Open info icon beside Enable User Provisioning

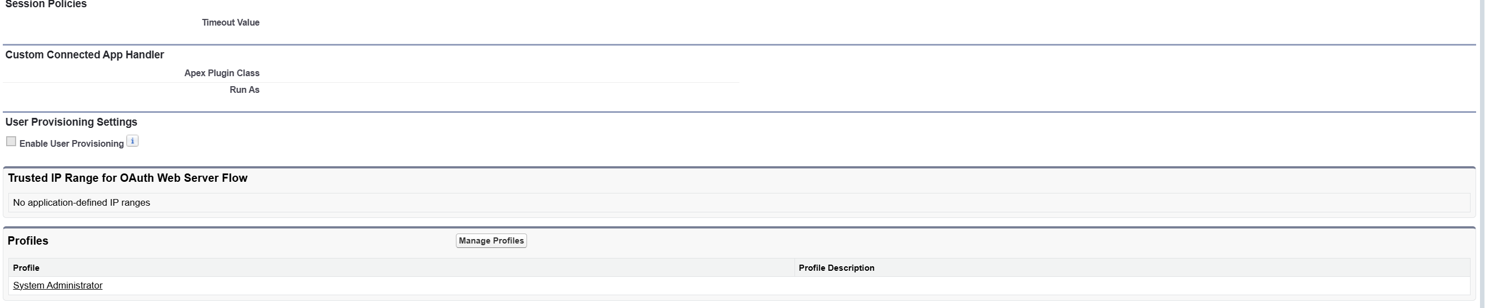point(132,141)
